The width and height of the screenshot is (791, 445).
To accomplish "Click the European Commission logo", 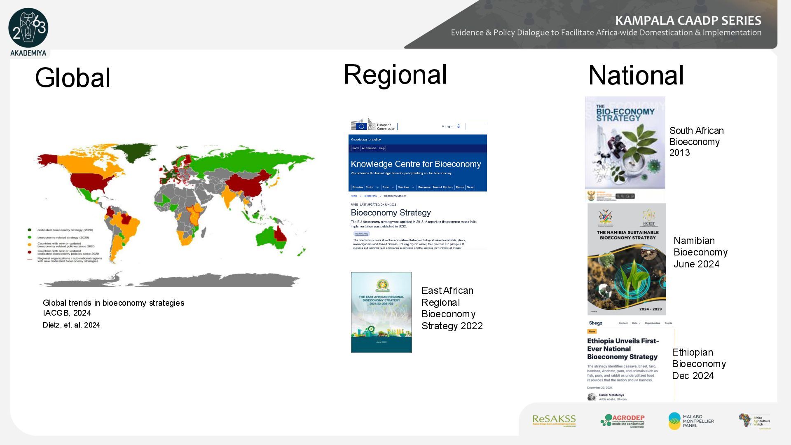I will tap(373, 125).
